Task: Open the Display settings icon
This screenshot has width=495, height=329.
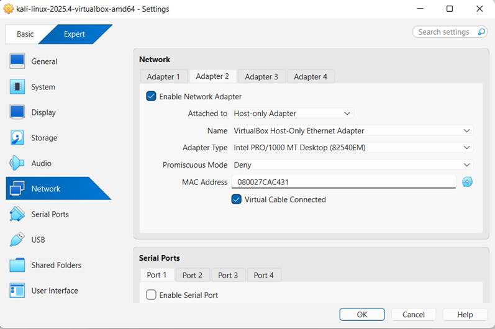Action: coord(17,112)
